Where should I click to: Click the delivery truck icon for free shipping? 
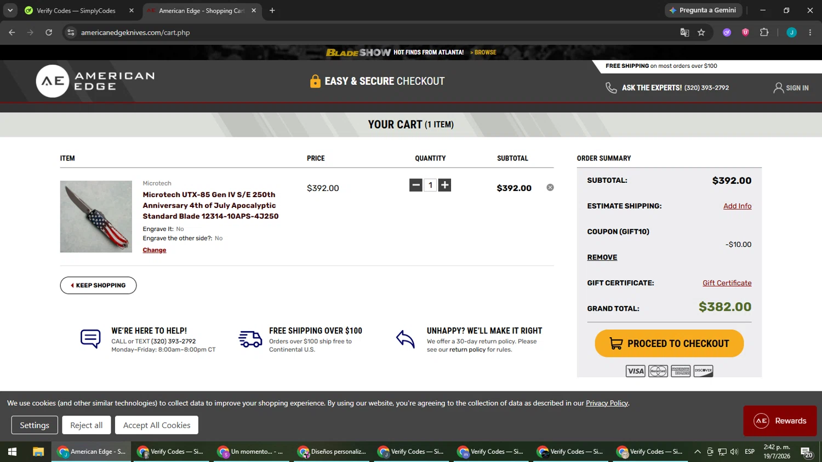(x=250, y=339)
